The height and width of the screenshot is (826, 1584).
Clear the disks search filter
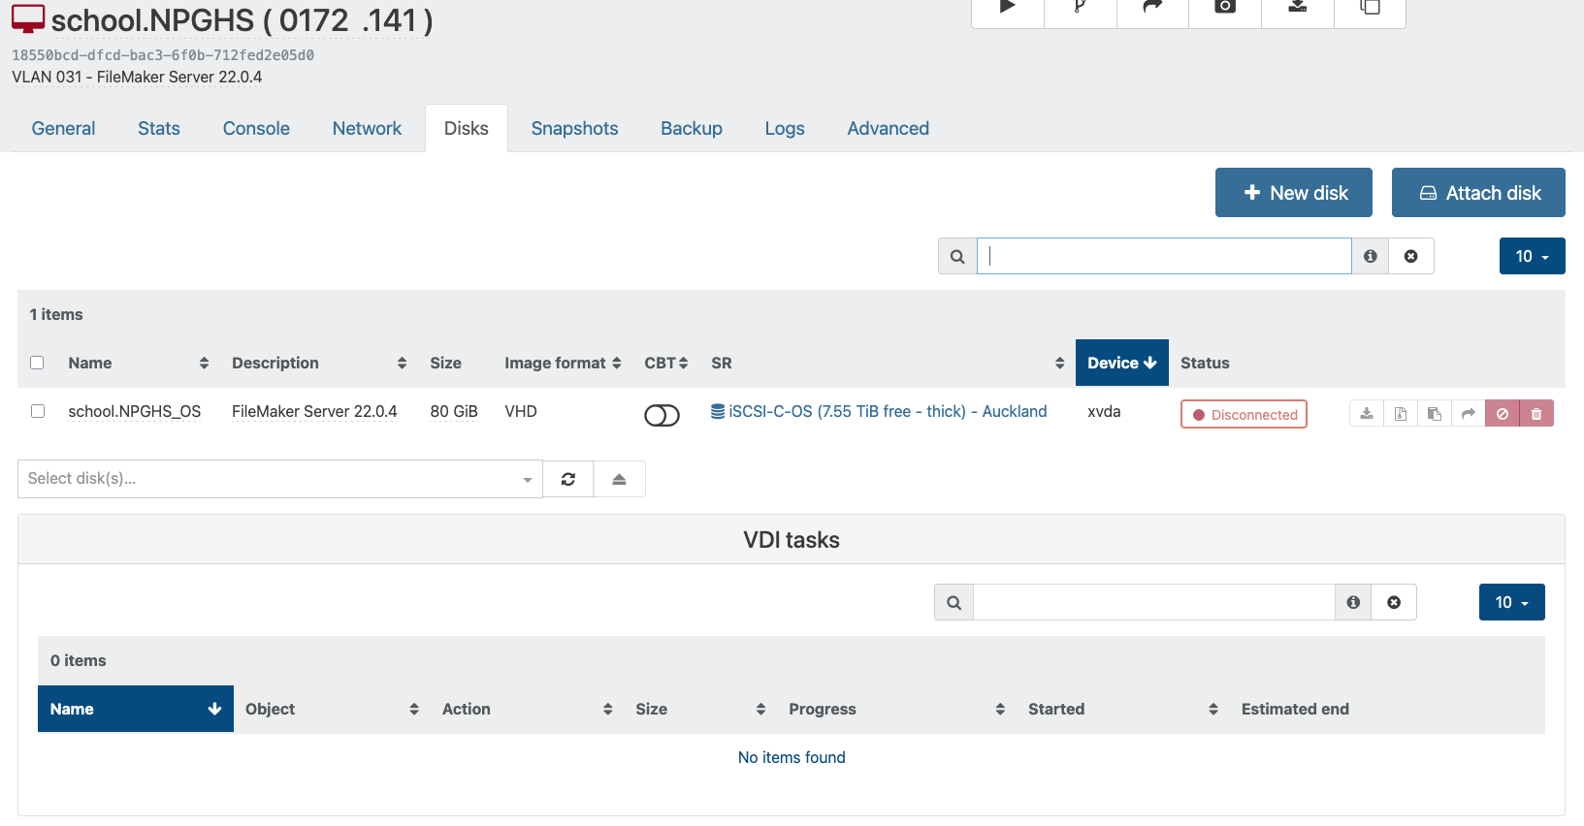pyautogui.click(x=1411, y=256)
